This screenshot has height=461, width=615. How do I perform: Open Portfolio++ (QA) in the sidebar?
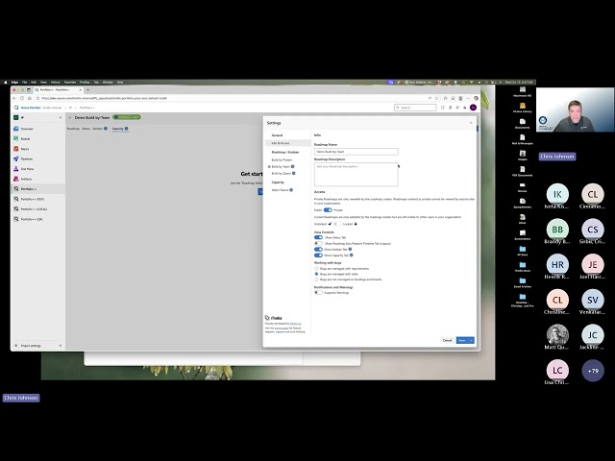click(x=32, y=219)
